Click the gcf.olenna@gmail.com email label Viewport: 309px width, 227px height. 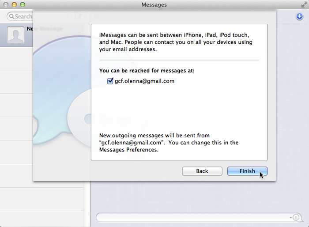coord(141,81)
